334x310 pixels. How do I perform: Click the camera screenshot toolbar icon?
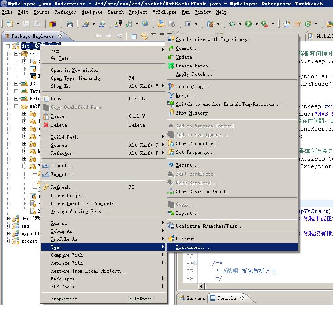[188, 24]
